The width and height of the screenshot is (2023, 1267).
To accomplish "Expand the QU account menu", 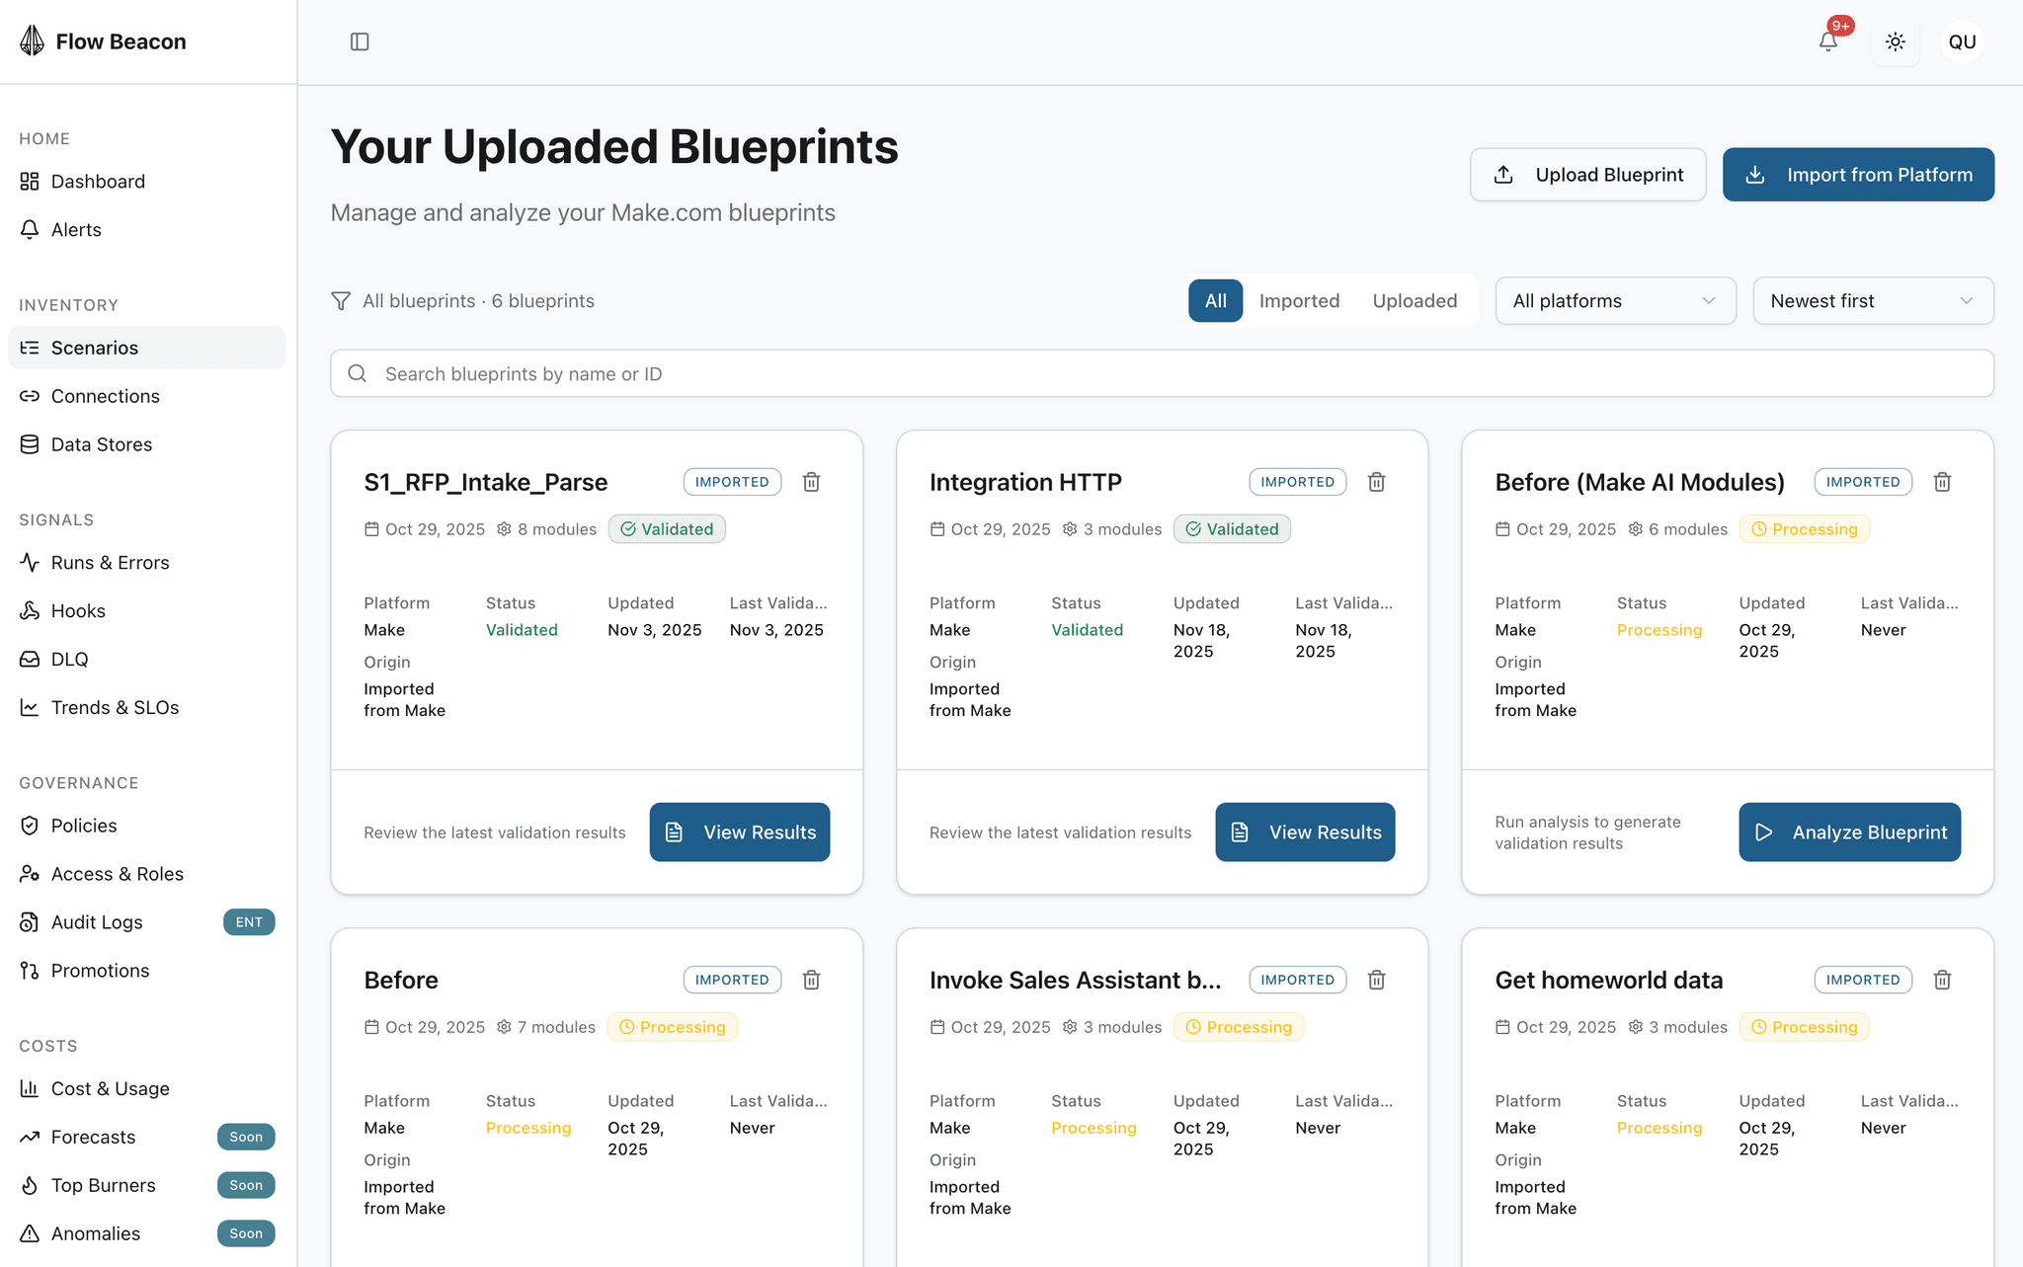I will pyautogui.click(x=1962, y=41).
